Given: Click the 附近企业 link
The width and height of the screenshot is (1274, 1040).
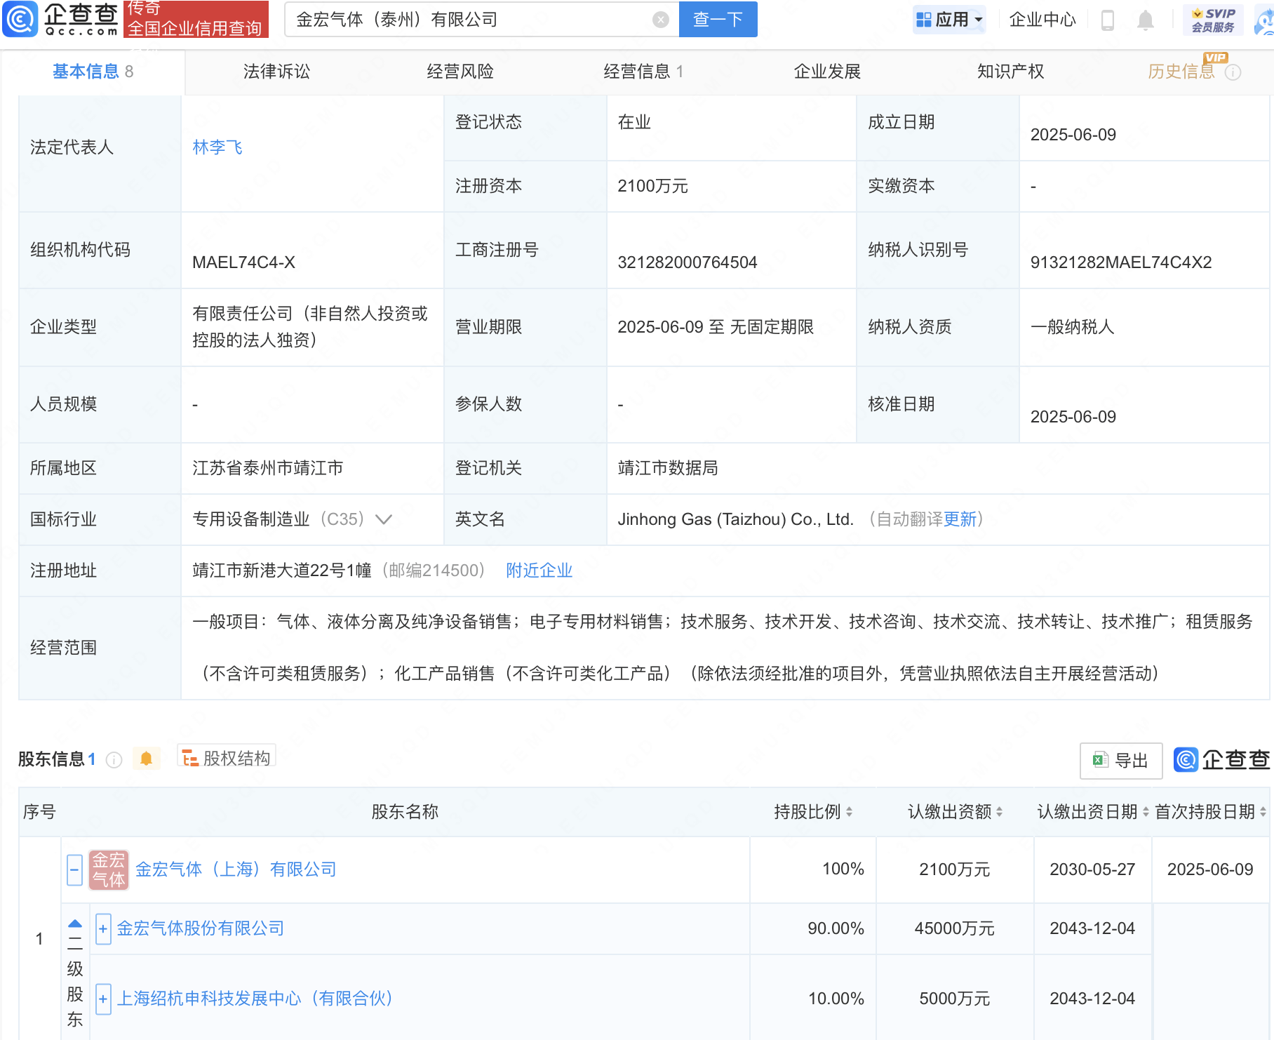Looking at the screenshot, I should point(539,571).
